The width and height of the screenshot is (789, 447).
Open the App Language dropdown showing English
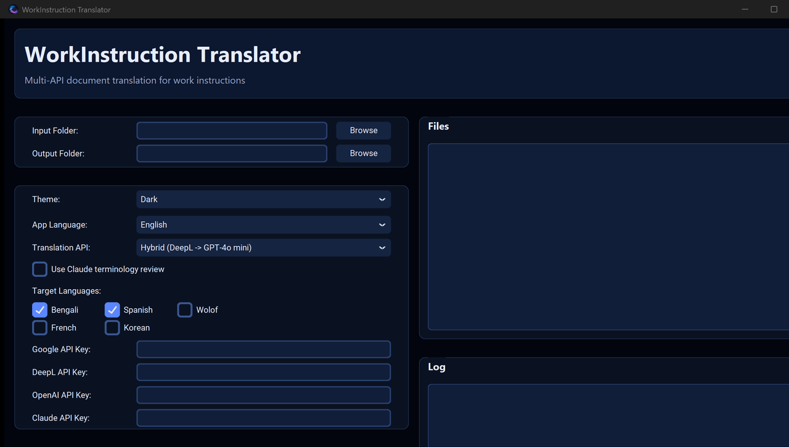pyautogui.click(x=264, y=225)
